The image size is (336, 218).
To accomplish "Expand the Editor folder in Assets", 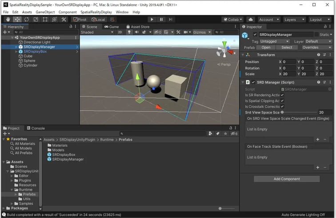I will (x=12, y=176).
